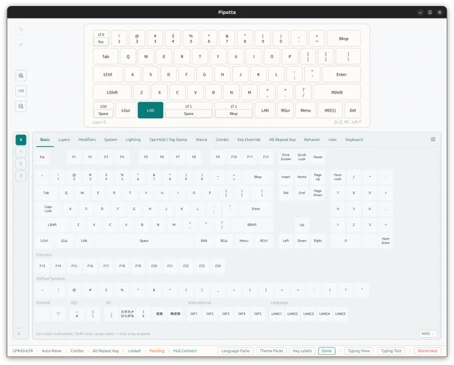Open the Key Override tab
Viewport: 454px width, 365px height.
tap(249, 139)
